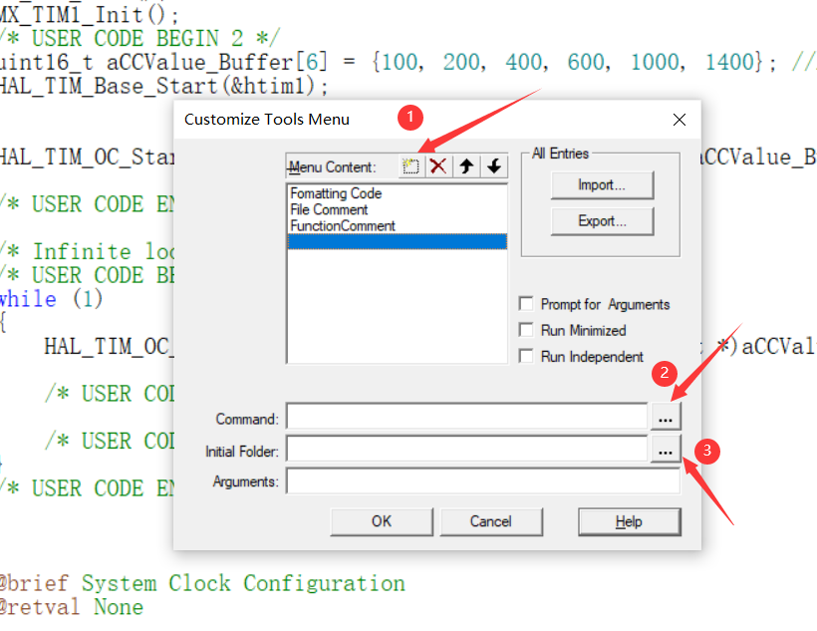
Task: Click into the Arguments text field
Action: (482, 480)
